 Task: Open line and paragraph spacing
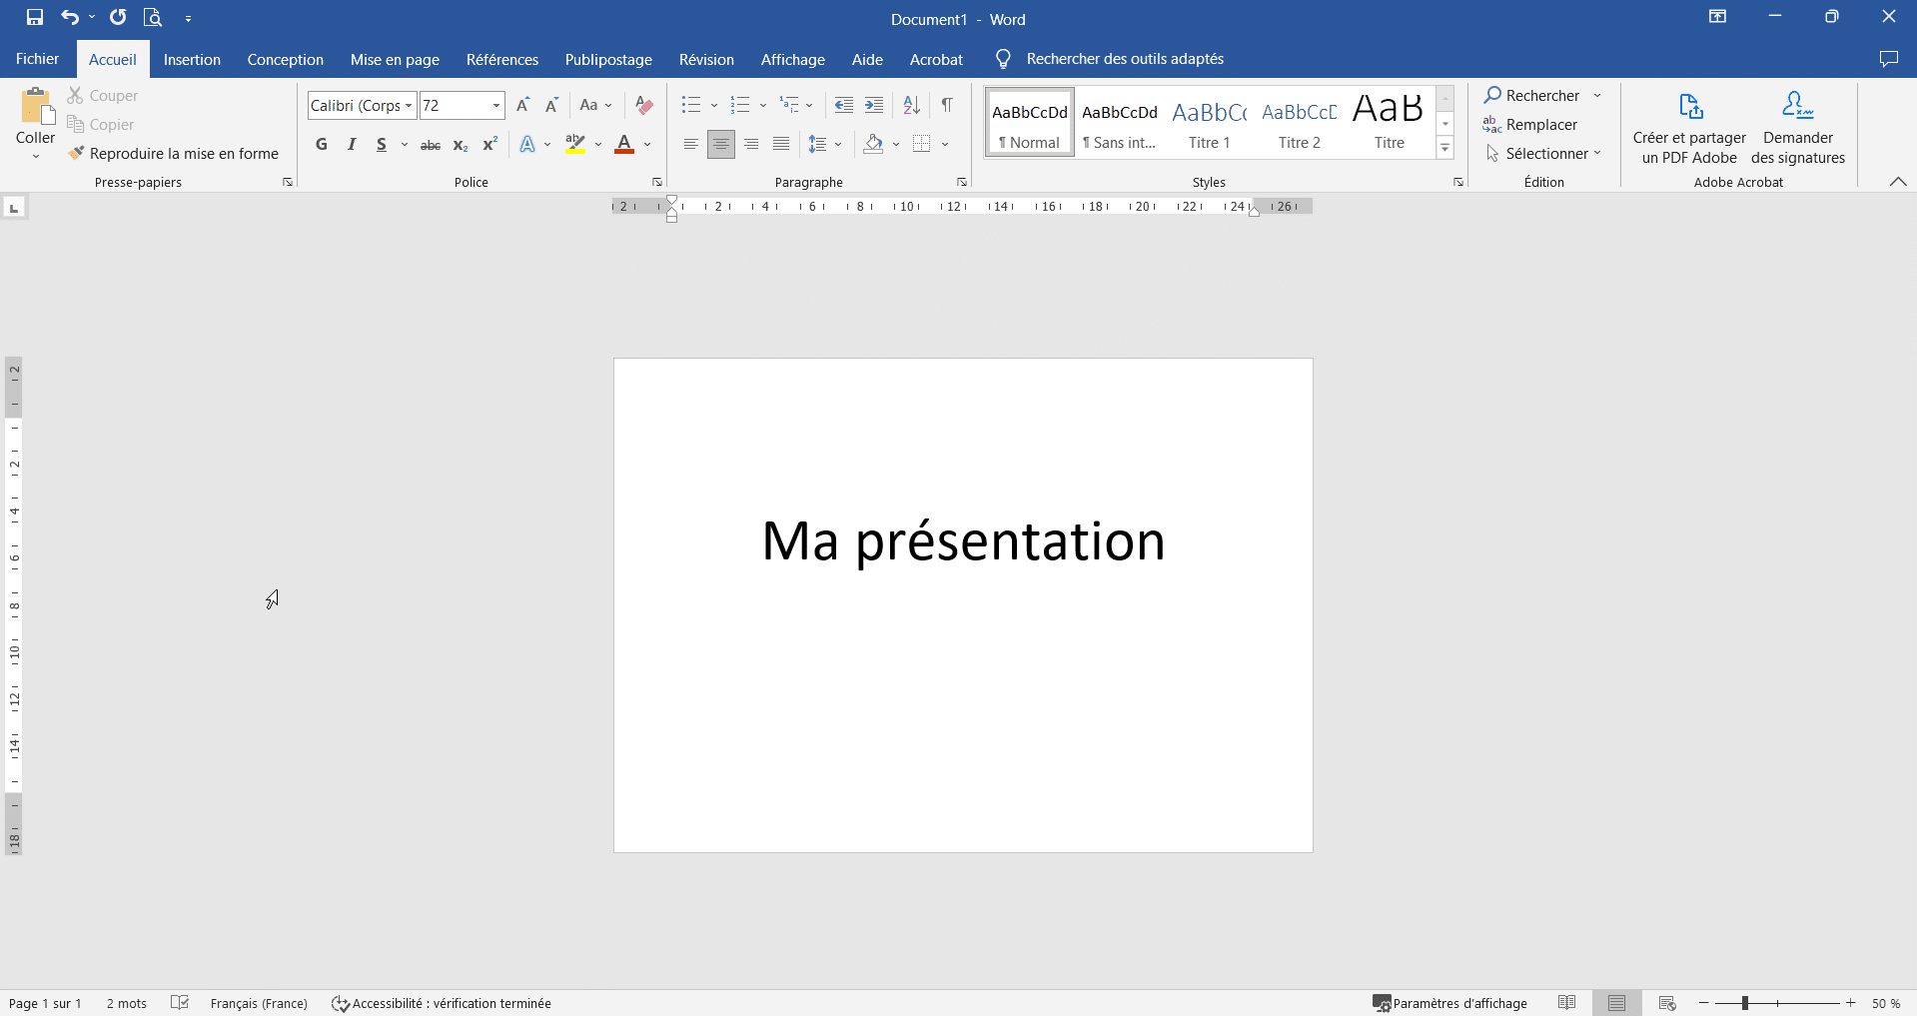coord(818,145)
